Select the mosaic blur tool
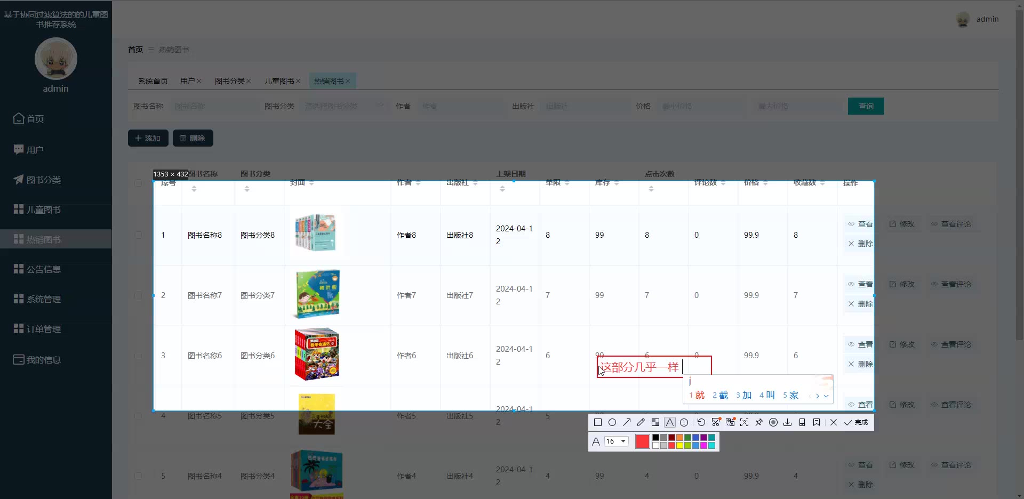The width and height of the screenshot is (1024, 499). [x=655, y=422]
